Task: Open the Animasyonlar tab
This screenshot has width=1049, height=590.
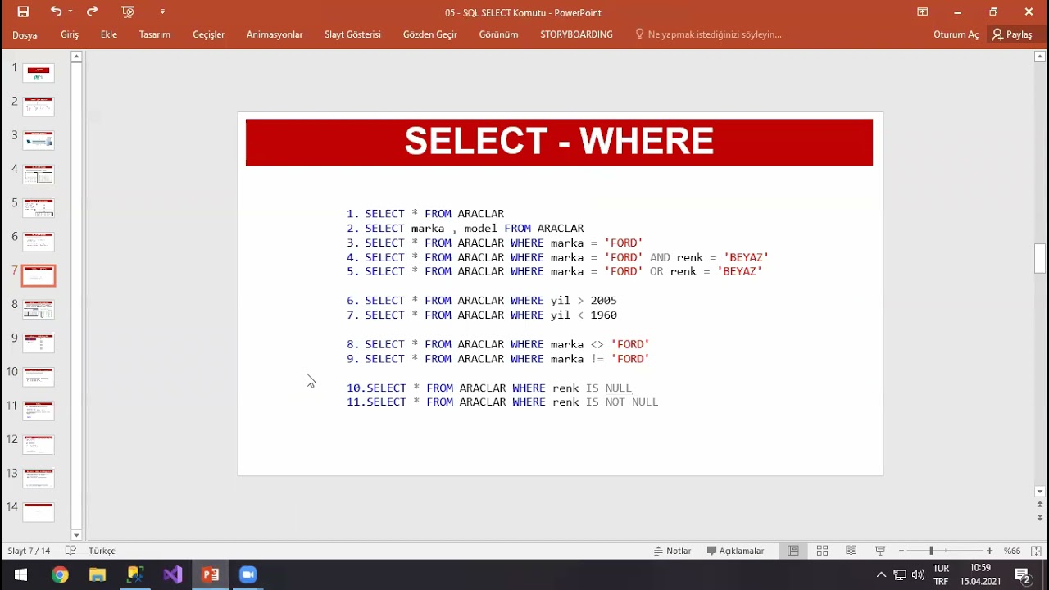Action: point(275,34)
